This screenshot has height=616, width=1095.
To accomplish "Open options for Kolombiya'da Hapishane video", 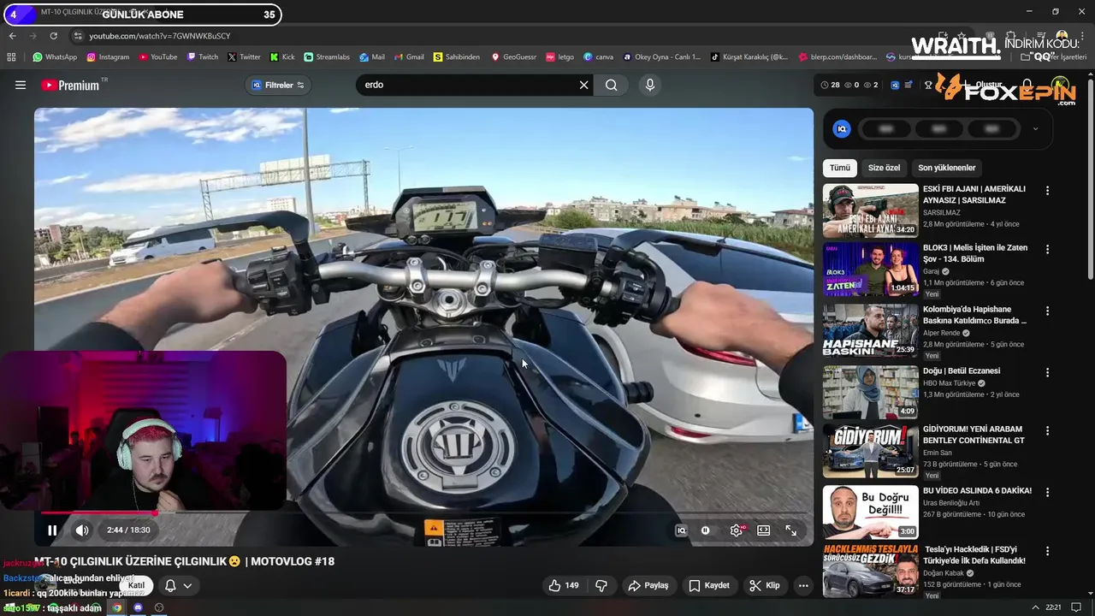I will click(1047, 311).
